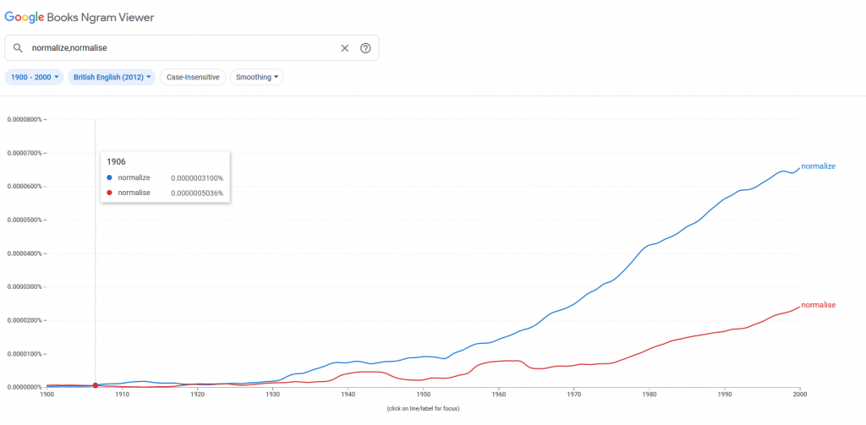Expand the British English (2012) corpus dropdown
The height and width of the screenshot is (425, 866).
(112, 77)
